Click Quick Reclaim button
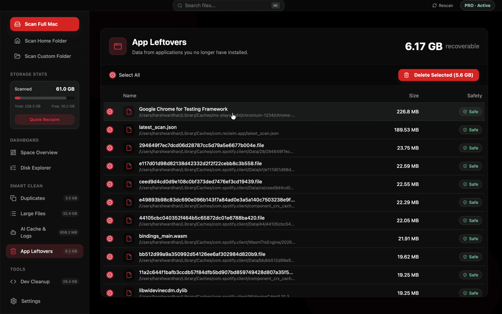Screen dimensions: 502x314 click(45, 119)
